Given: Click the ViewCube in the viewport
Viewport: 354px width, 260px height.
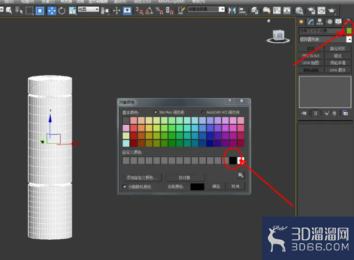Looking at the screenshot, I should (278, 36).
